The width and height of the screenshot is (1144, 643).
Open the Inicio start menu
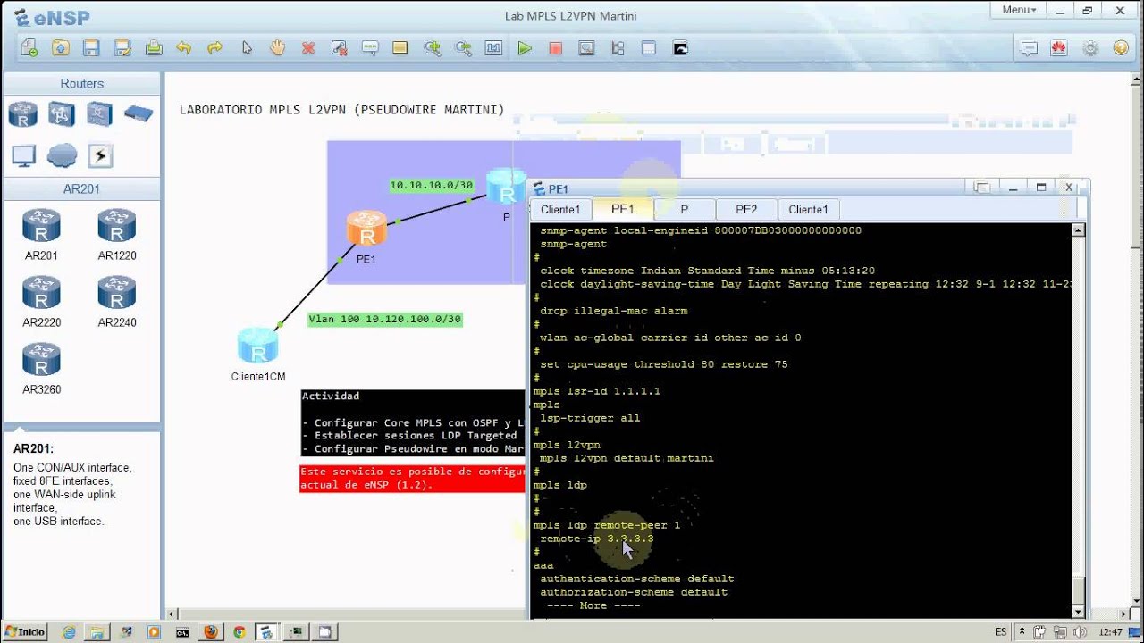(x=24, y=631)
